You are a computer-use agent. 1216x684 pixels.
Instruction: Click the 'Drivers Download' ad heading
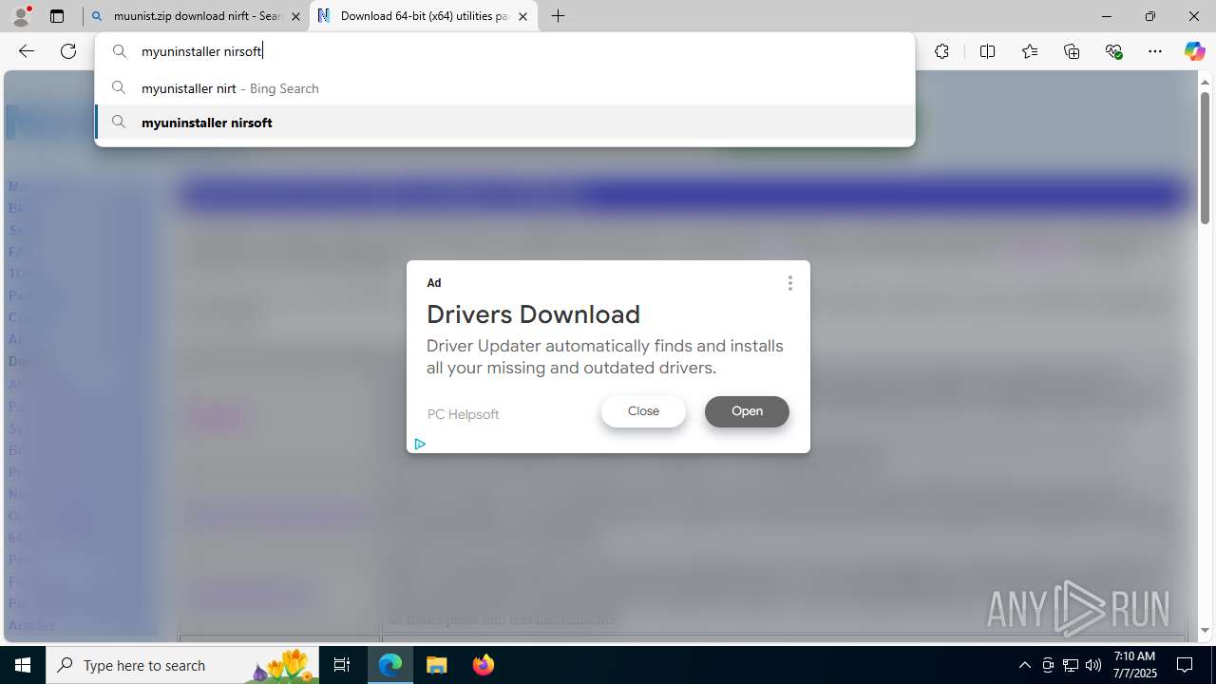pyautogui.click(x=533, y=314)
